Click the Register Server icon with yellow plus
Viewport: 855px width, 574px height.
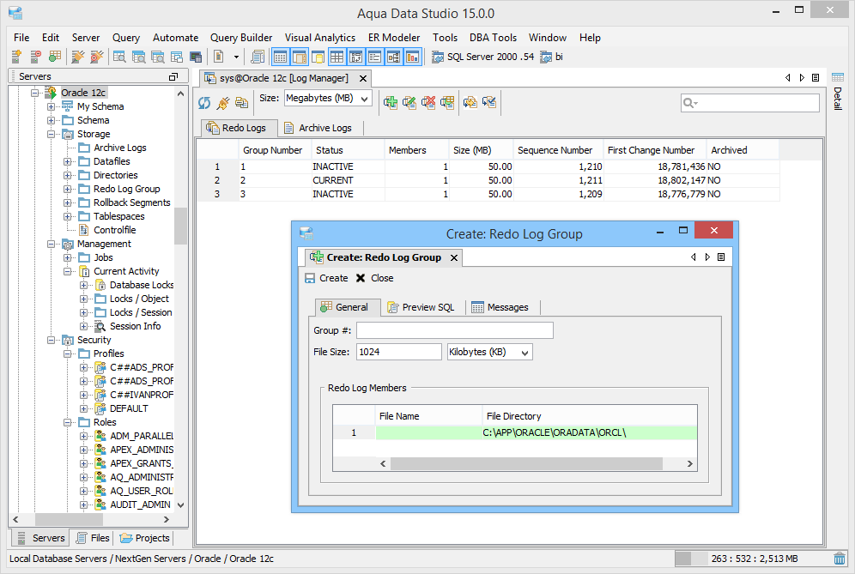pos(16,56)
